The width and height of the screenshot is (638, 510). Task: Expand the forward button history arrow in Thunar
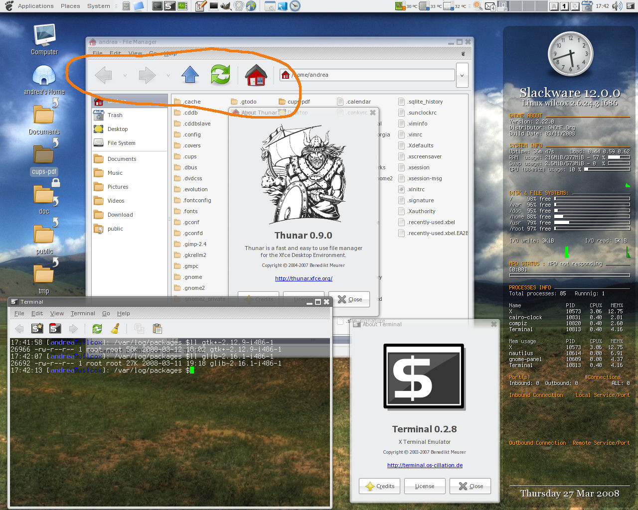click(168, 76)
